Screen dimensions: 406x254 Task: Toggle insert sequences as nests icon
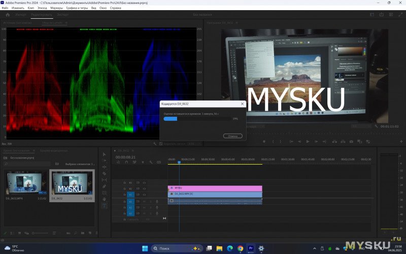pos(118,162)
